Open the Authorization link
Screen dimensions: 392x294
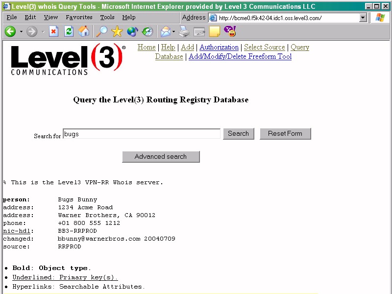pos(219,47)
